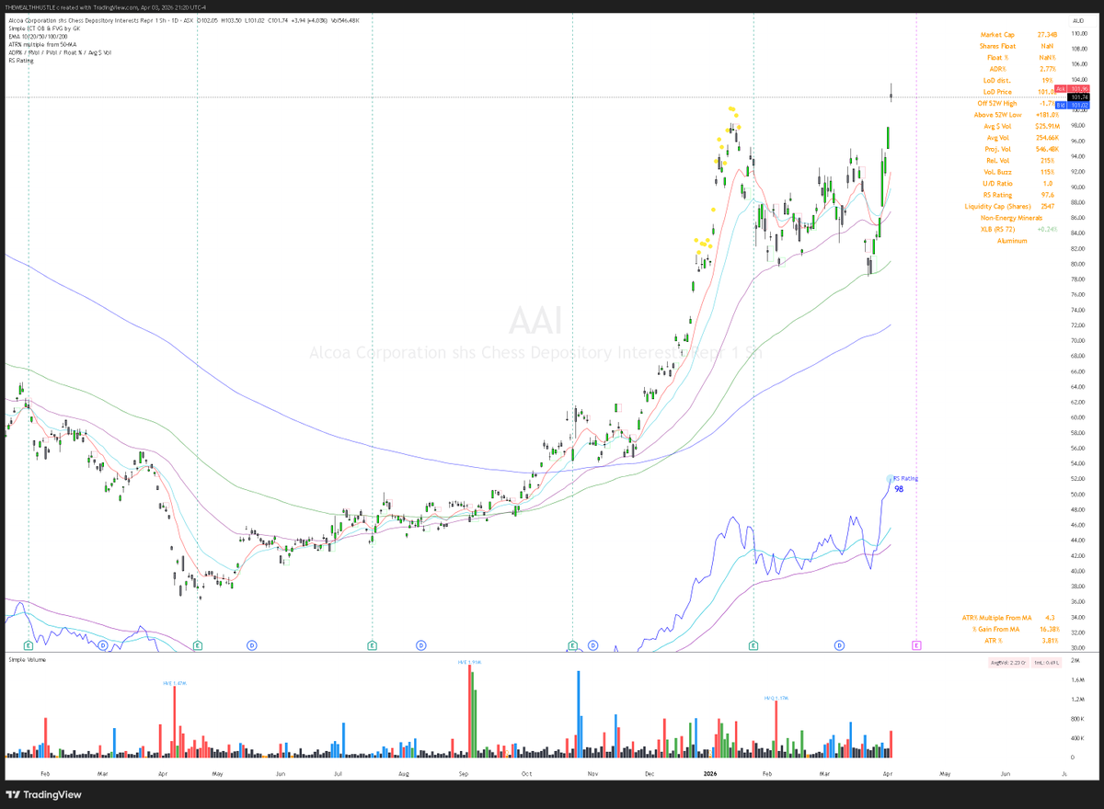Screen dimensions: 1104x809
Task: Click the Above 52W Low stat label
Action: [998, 115]
